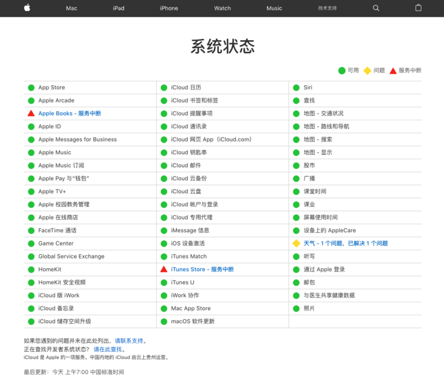Screen dimensions: 444x385
Task: Click 地图 - 路线和导航 entry
Action: point(326,126)
